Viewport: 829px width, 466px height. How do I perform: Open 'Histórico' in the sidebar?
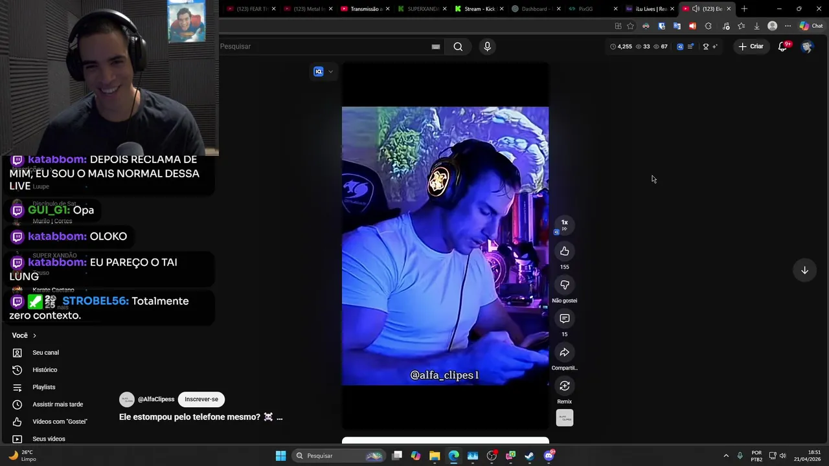(45, 370)
